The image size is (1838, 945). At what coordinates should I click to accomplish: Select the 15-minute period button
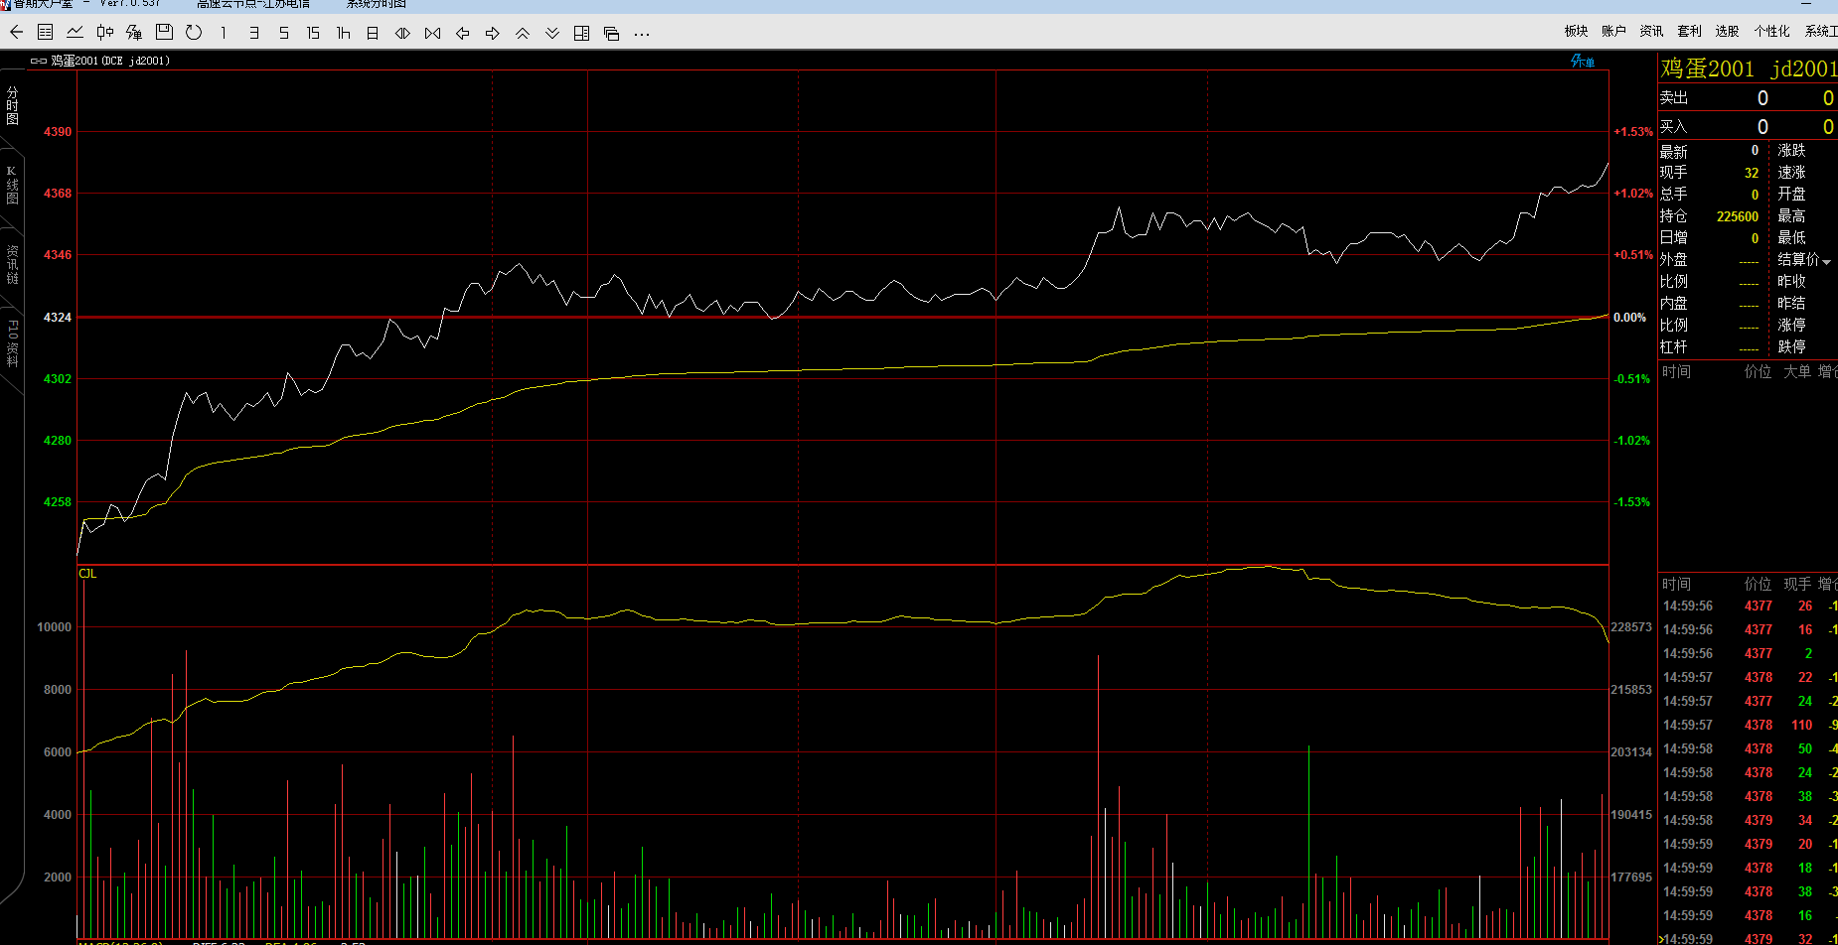(313, 33)
